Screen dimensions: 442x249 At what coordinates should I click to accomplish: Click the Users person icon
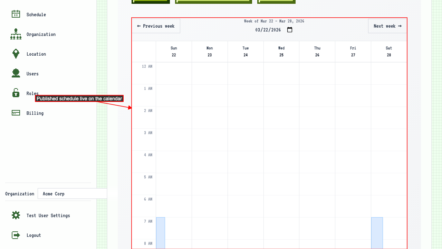pos(16,73)
